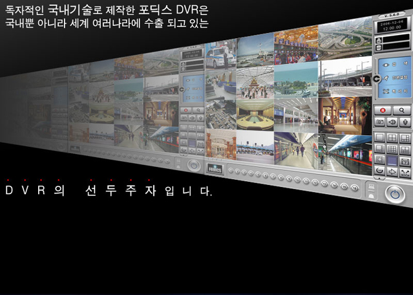Select nine-split 3x3 layout button

392,149
